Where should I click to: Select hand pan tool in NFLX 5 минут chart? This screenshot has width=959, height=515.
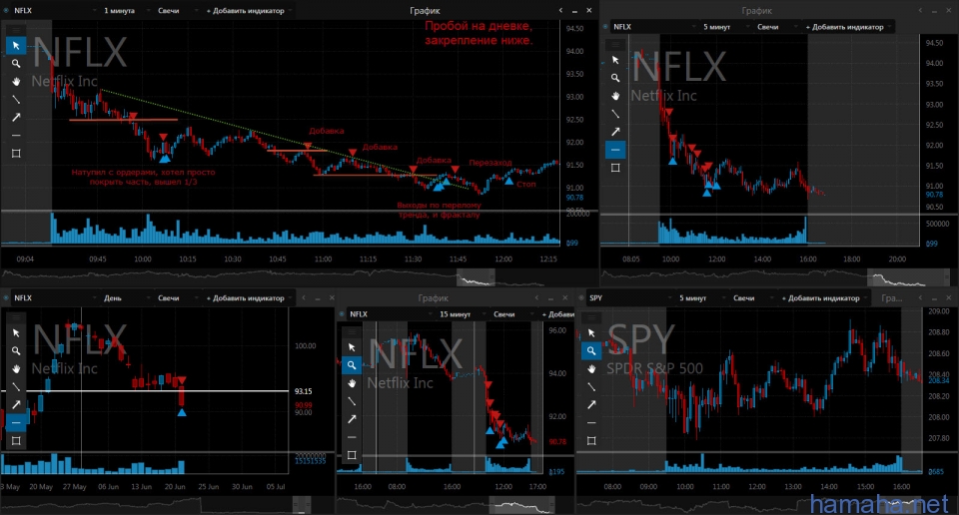[x=615, y=96]
